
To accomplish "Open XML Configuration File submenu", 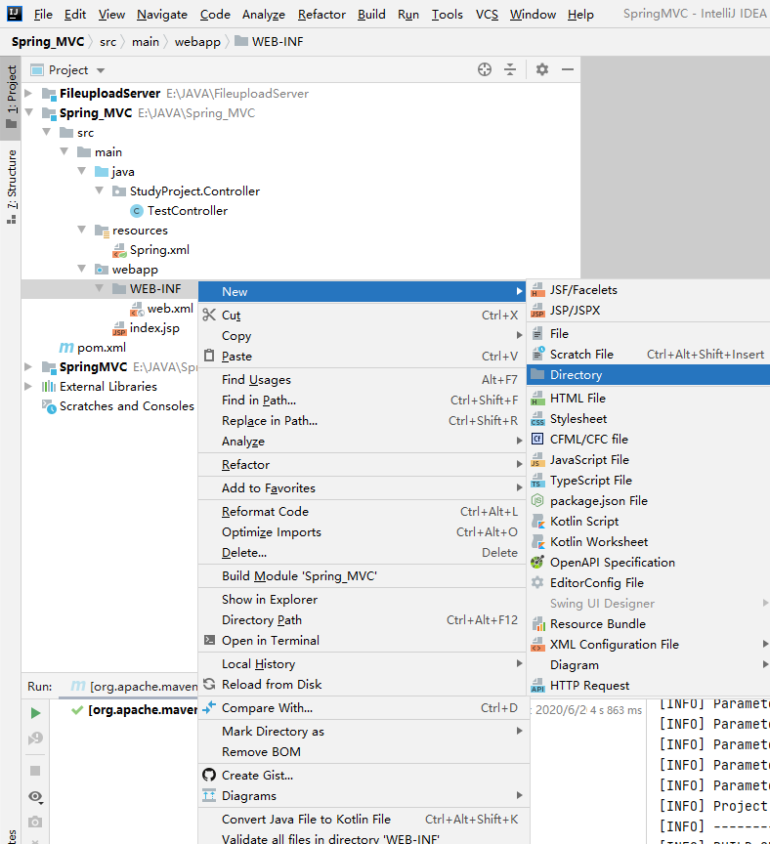I will (649, 645).
